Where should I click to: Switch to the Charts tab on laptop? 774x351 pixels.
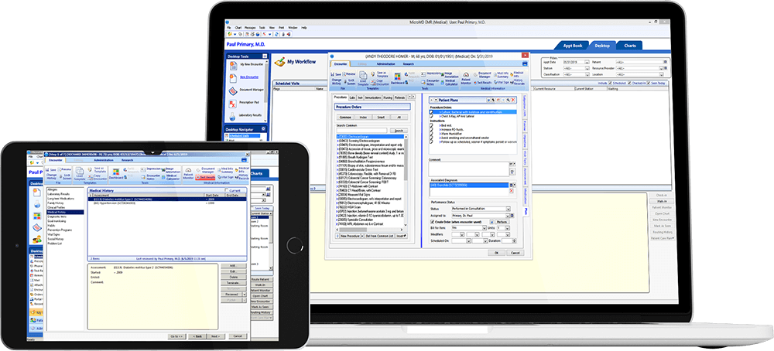click(x=629, y=46)
